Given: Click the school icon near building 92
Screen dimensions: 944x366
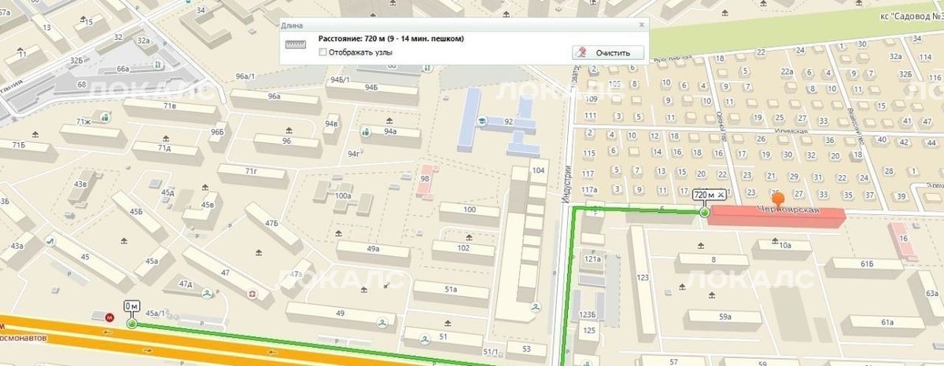Looking at the screenshot, I should click(481, 121).
